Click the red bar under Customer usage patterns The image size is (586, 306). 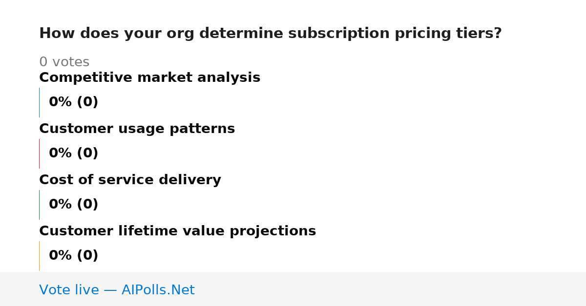tap(39, 153)
